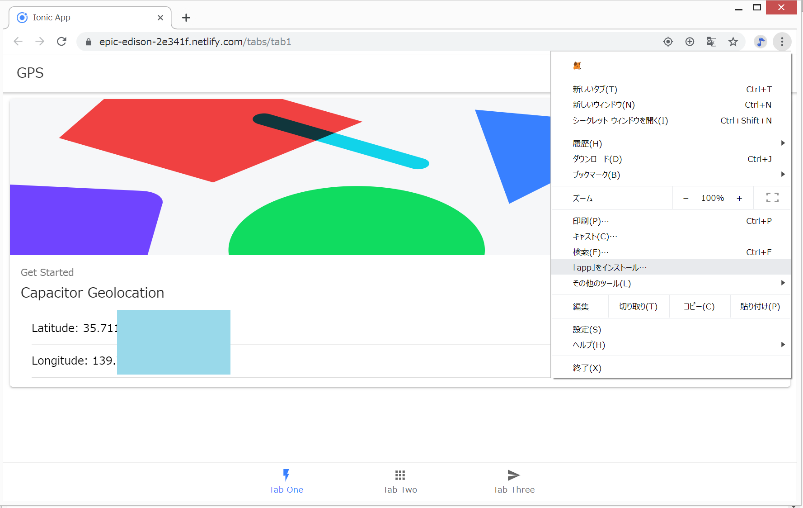Bookmark this page with the star icon

click(x=733, y=42)
